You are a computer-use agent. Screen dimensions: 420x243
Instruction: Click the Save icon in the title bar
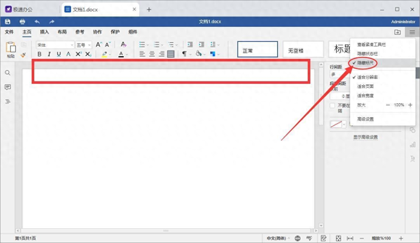(7, 22)
